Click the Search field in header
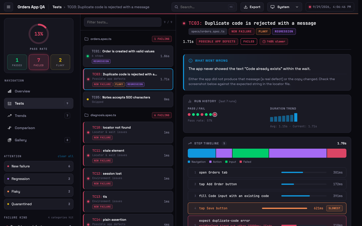Viewport: 362px width, 226px height. pyautogui.click(x=204, y=7)
